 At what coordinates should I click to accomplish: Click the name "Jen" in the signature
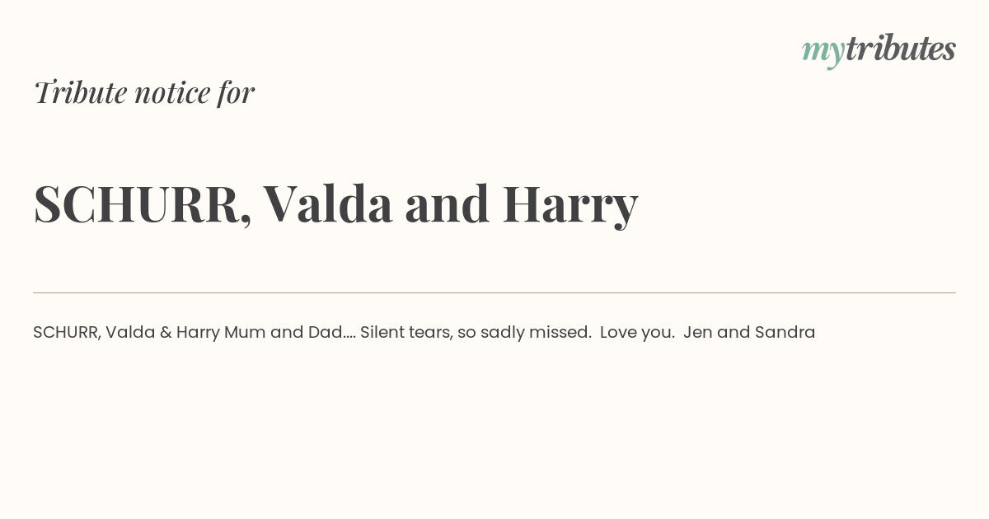coord(697,333)
